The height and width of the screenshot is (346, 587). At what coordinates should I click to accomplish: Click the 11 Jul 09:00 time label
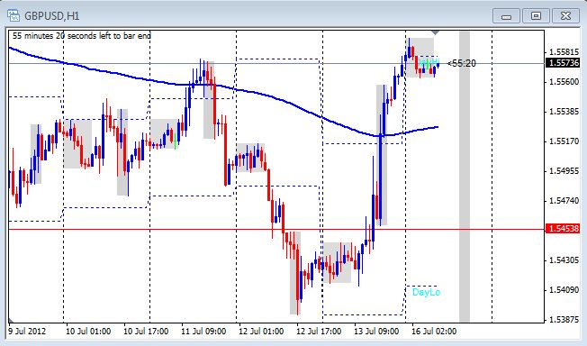click(203, 332)
